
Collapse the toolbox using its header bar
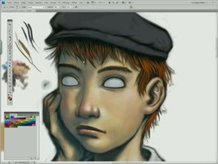coord(10,20)
